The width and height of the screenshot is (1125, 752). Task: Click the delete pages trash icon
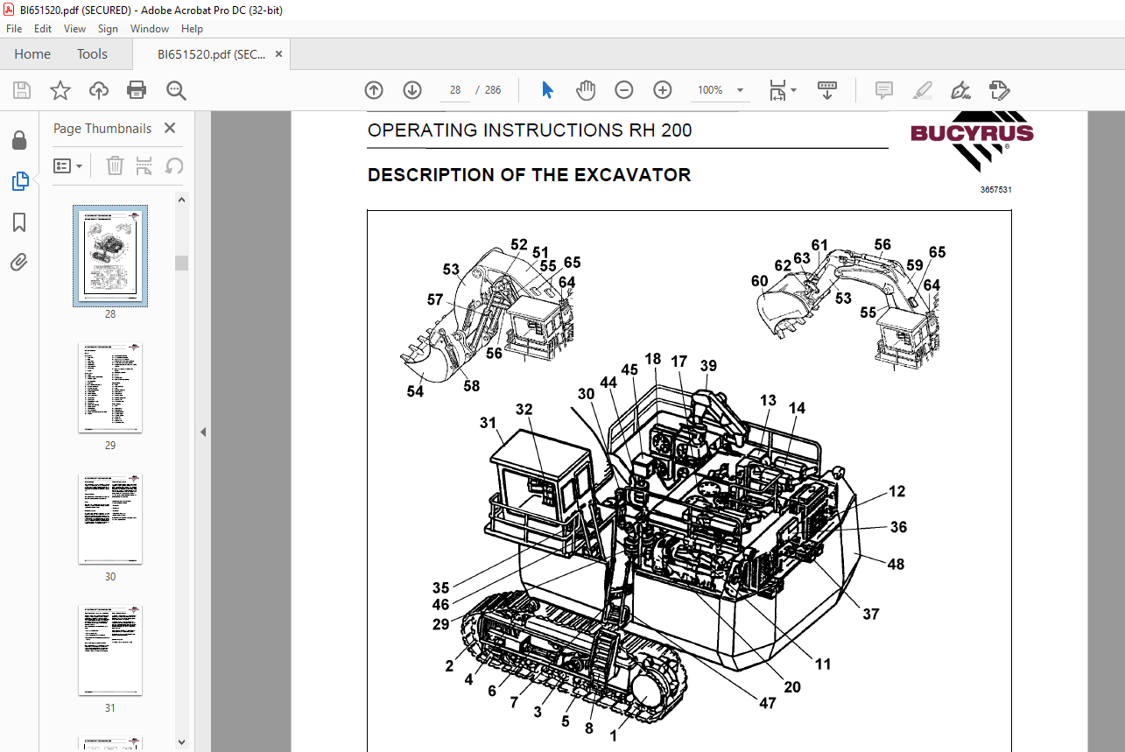coord(115,165)
